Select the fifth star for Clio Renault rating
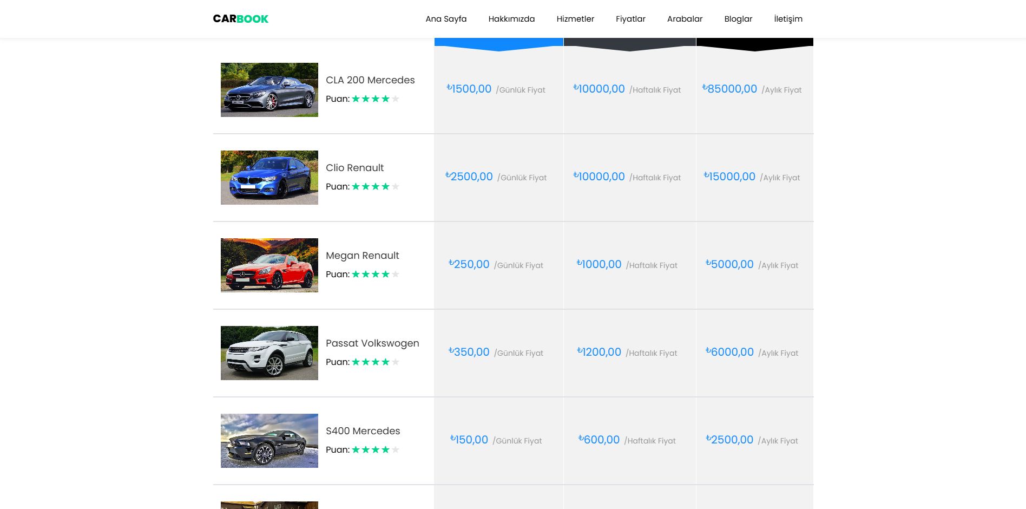The width and height of the screenshot is (1026, 509). (x=396, y=186)
